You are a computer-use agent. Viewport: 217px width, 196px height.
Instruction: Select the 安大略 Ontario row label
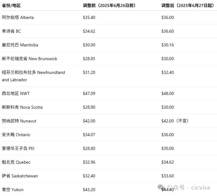pyautogui.click(x=16, y=135)
